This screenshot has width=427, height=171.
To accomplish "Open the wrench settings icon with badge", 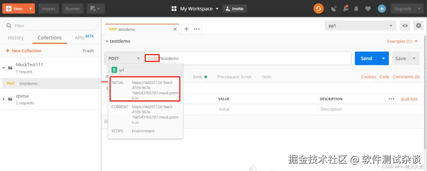I will click(345, 9).
